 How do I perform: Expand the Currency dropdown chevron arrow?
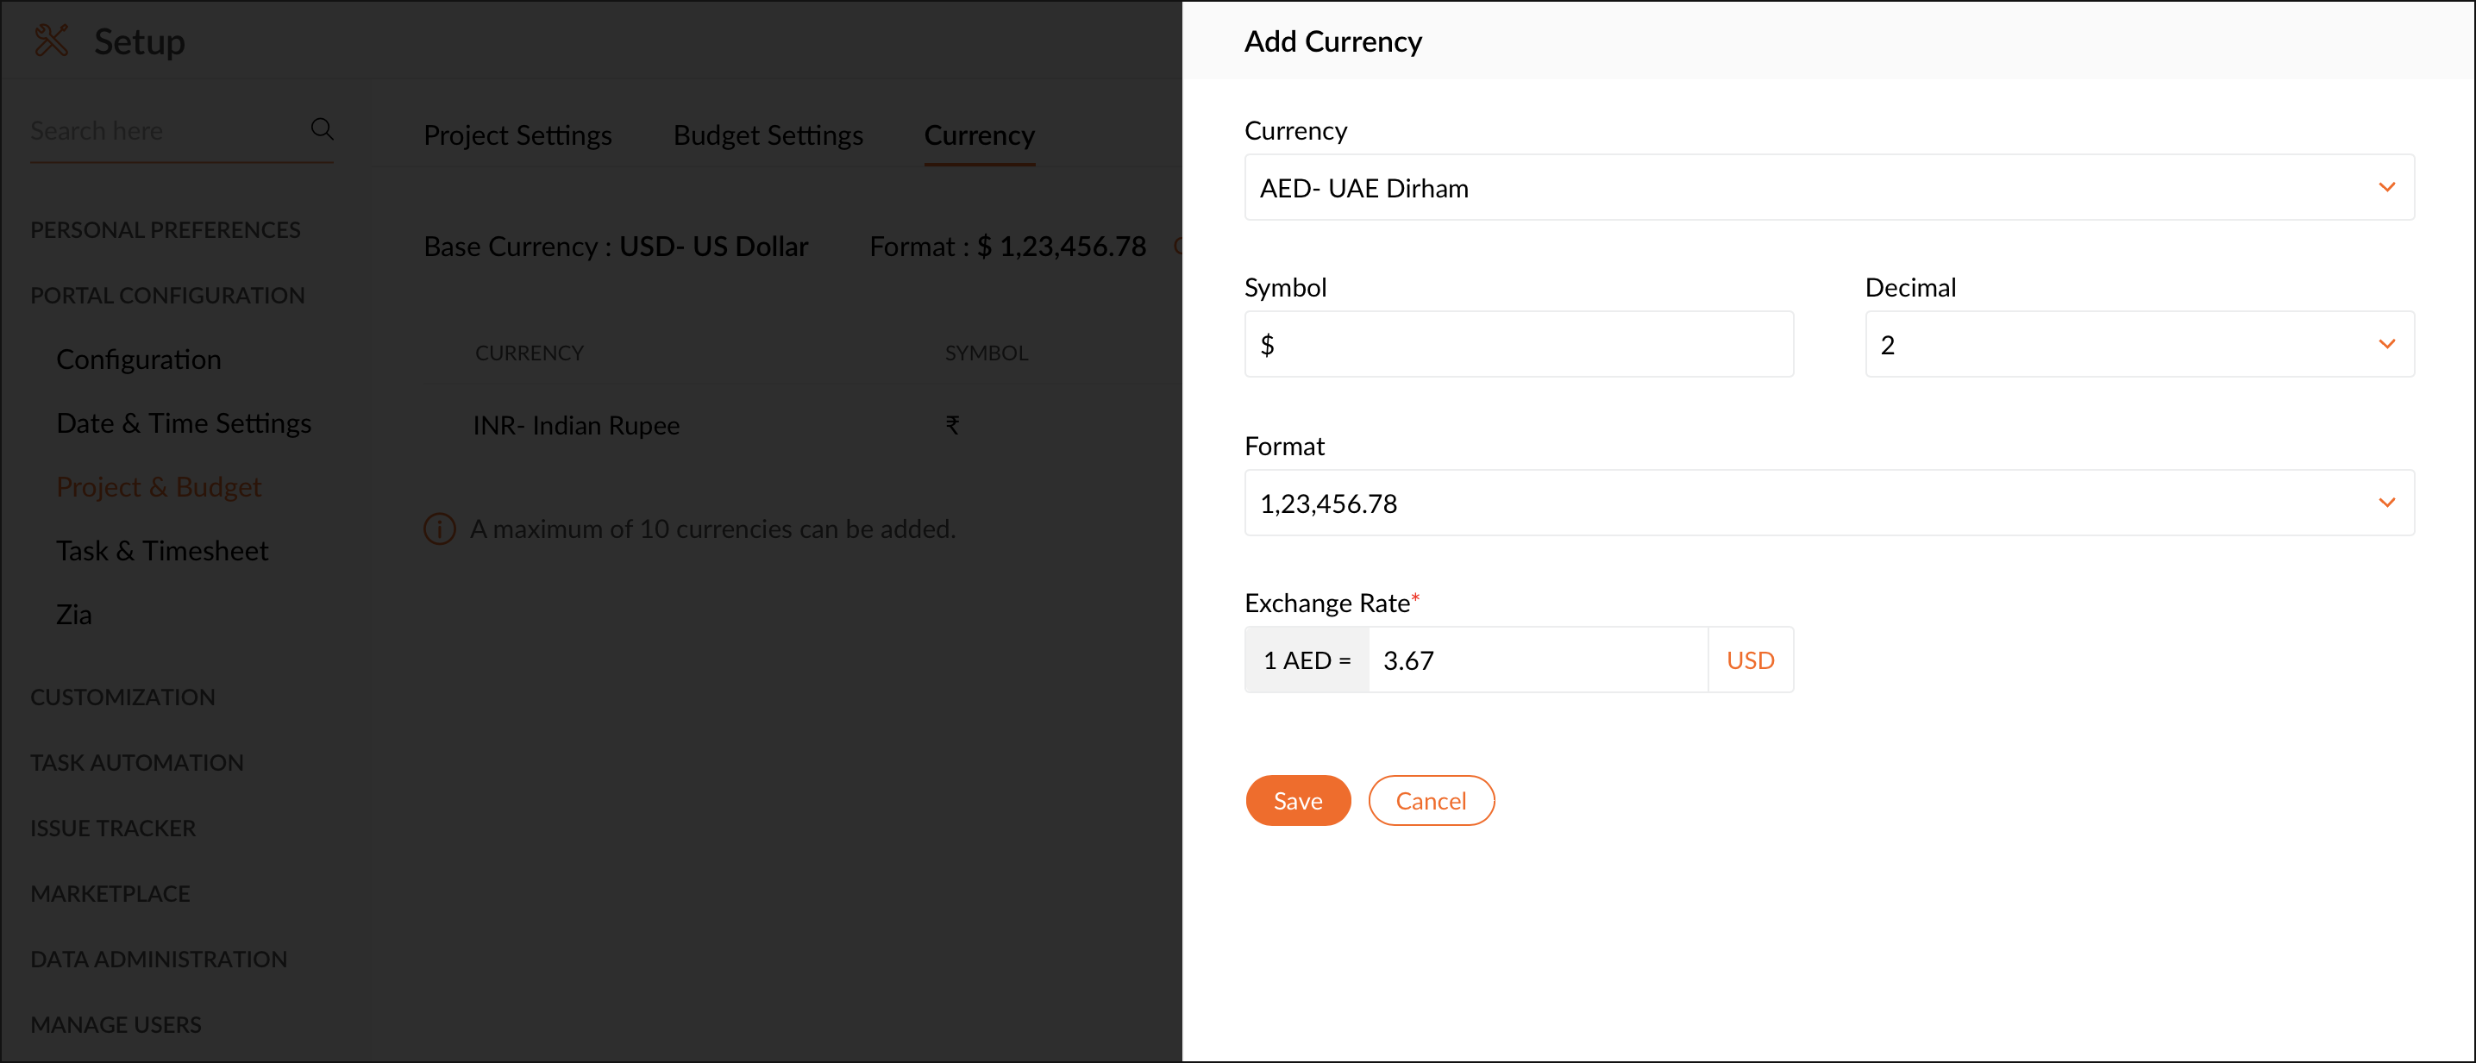point(2386,187)
